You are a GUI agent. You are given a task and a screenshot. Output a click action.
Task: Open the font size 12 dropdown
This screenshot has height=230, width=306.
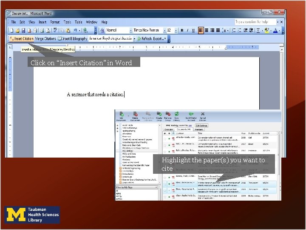click(176, 30)
